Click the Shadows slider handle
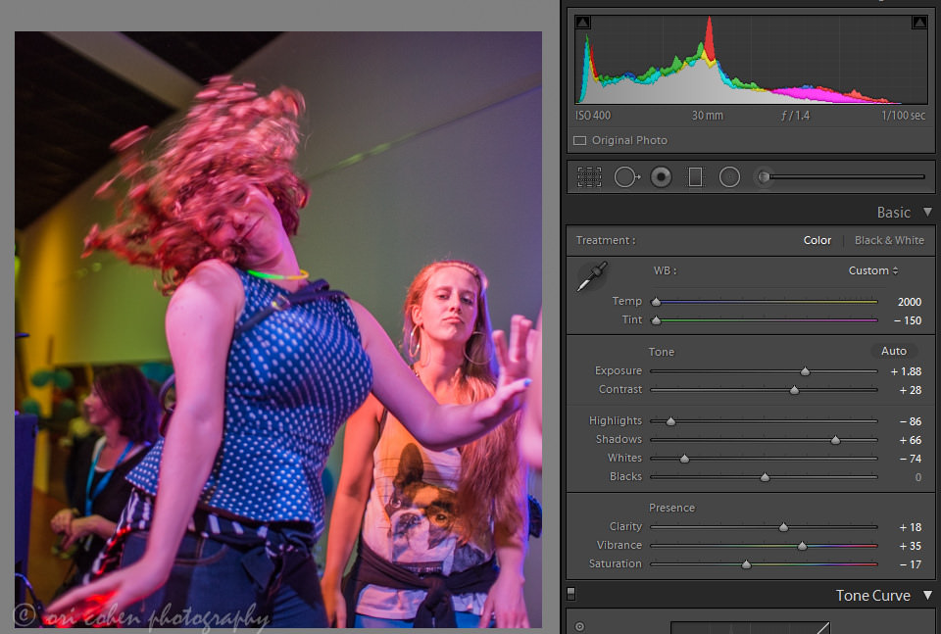Viewport: 941px width, 634px height. click(x=835, y=440)
